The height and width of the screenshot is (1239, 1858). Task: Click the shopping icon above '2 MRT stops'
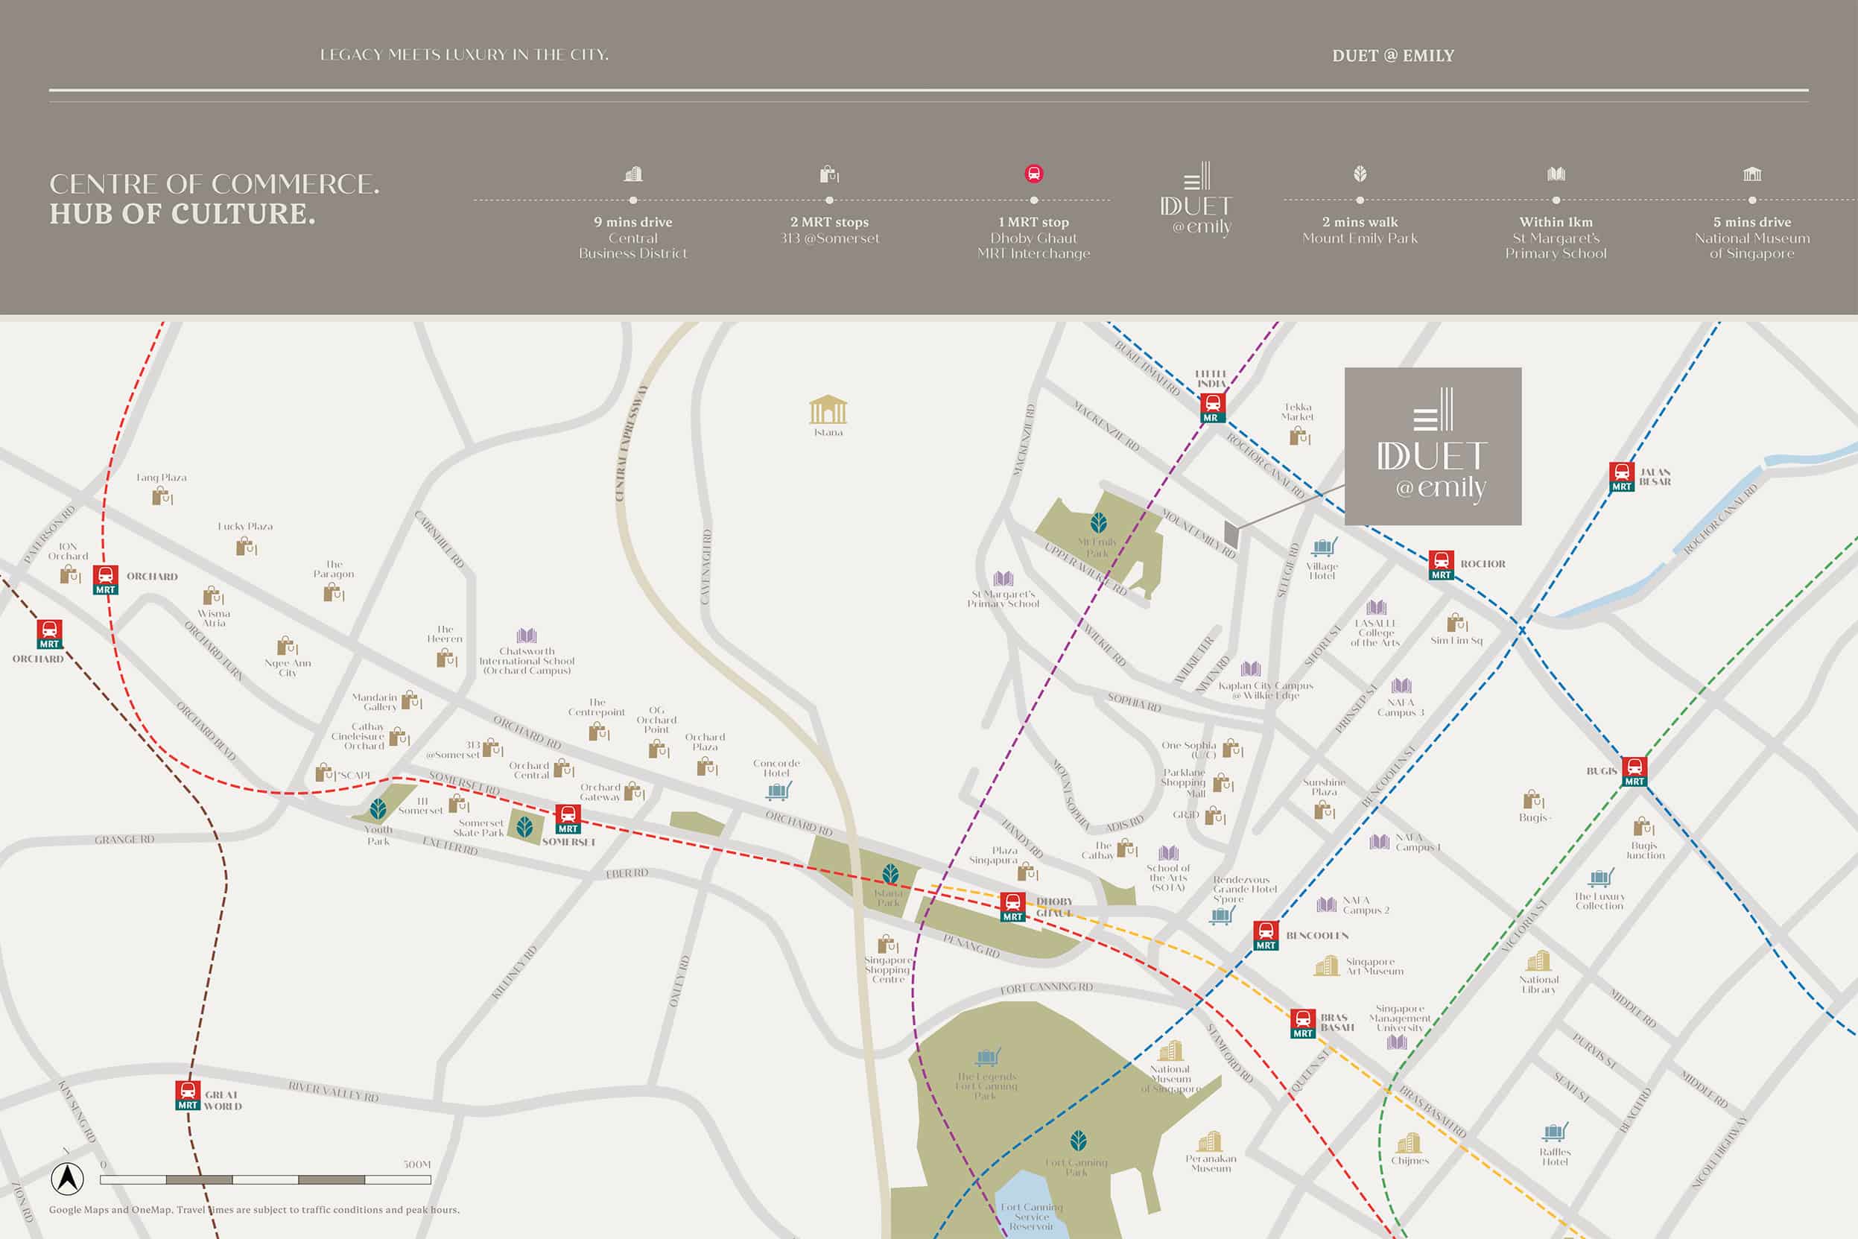(829, 174)
